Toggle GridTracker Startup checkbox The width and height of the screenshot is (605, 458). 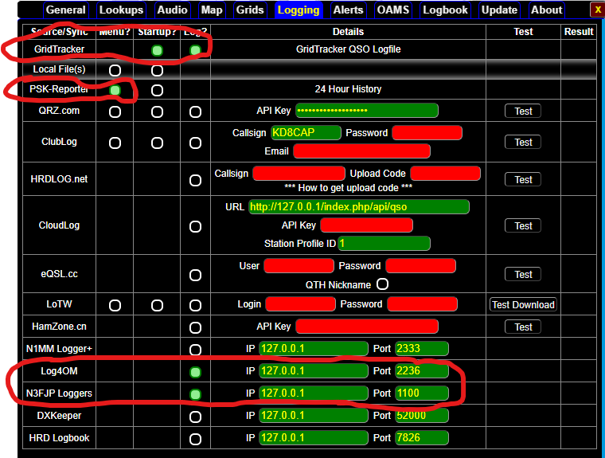tap(157, 50)
